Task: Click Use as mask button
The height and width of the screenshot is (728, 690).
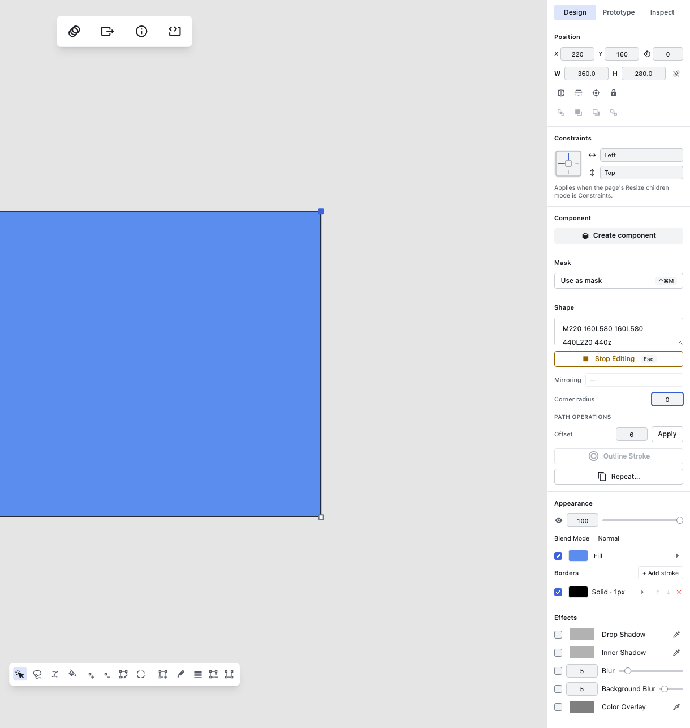Action: coord(619,281)
